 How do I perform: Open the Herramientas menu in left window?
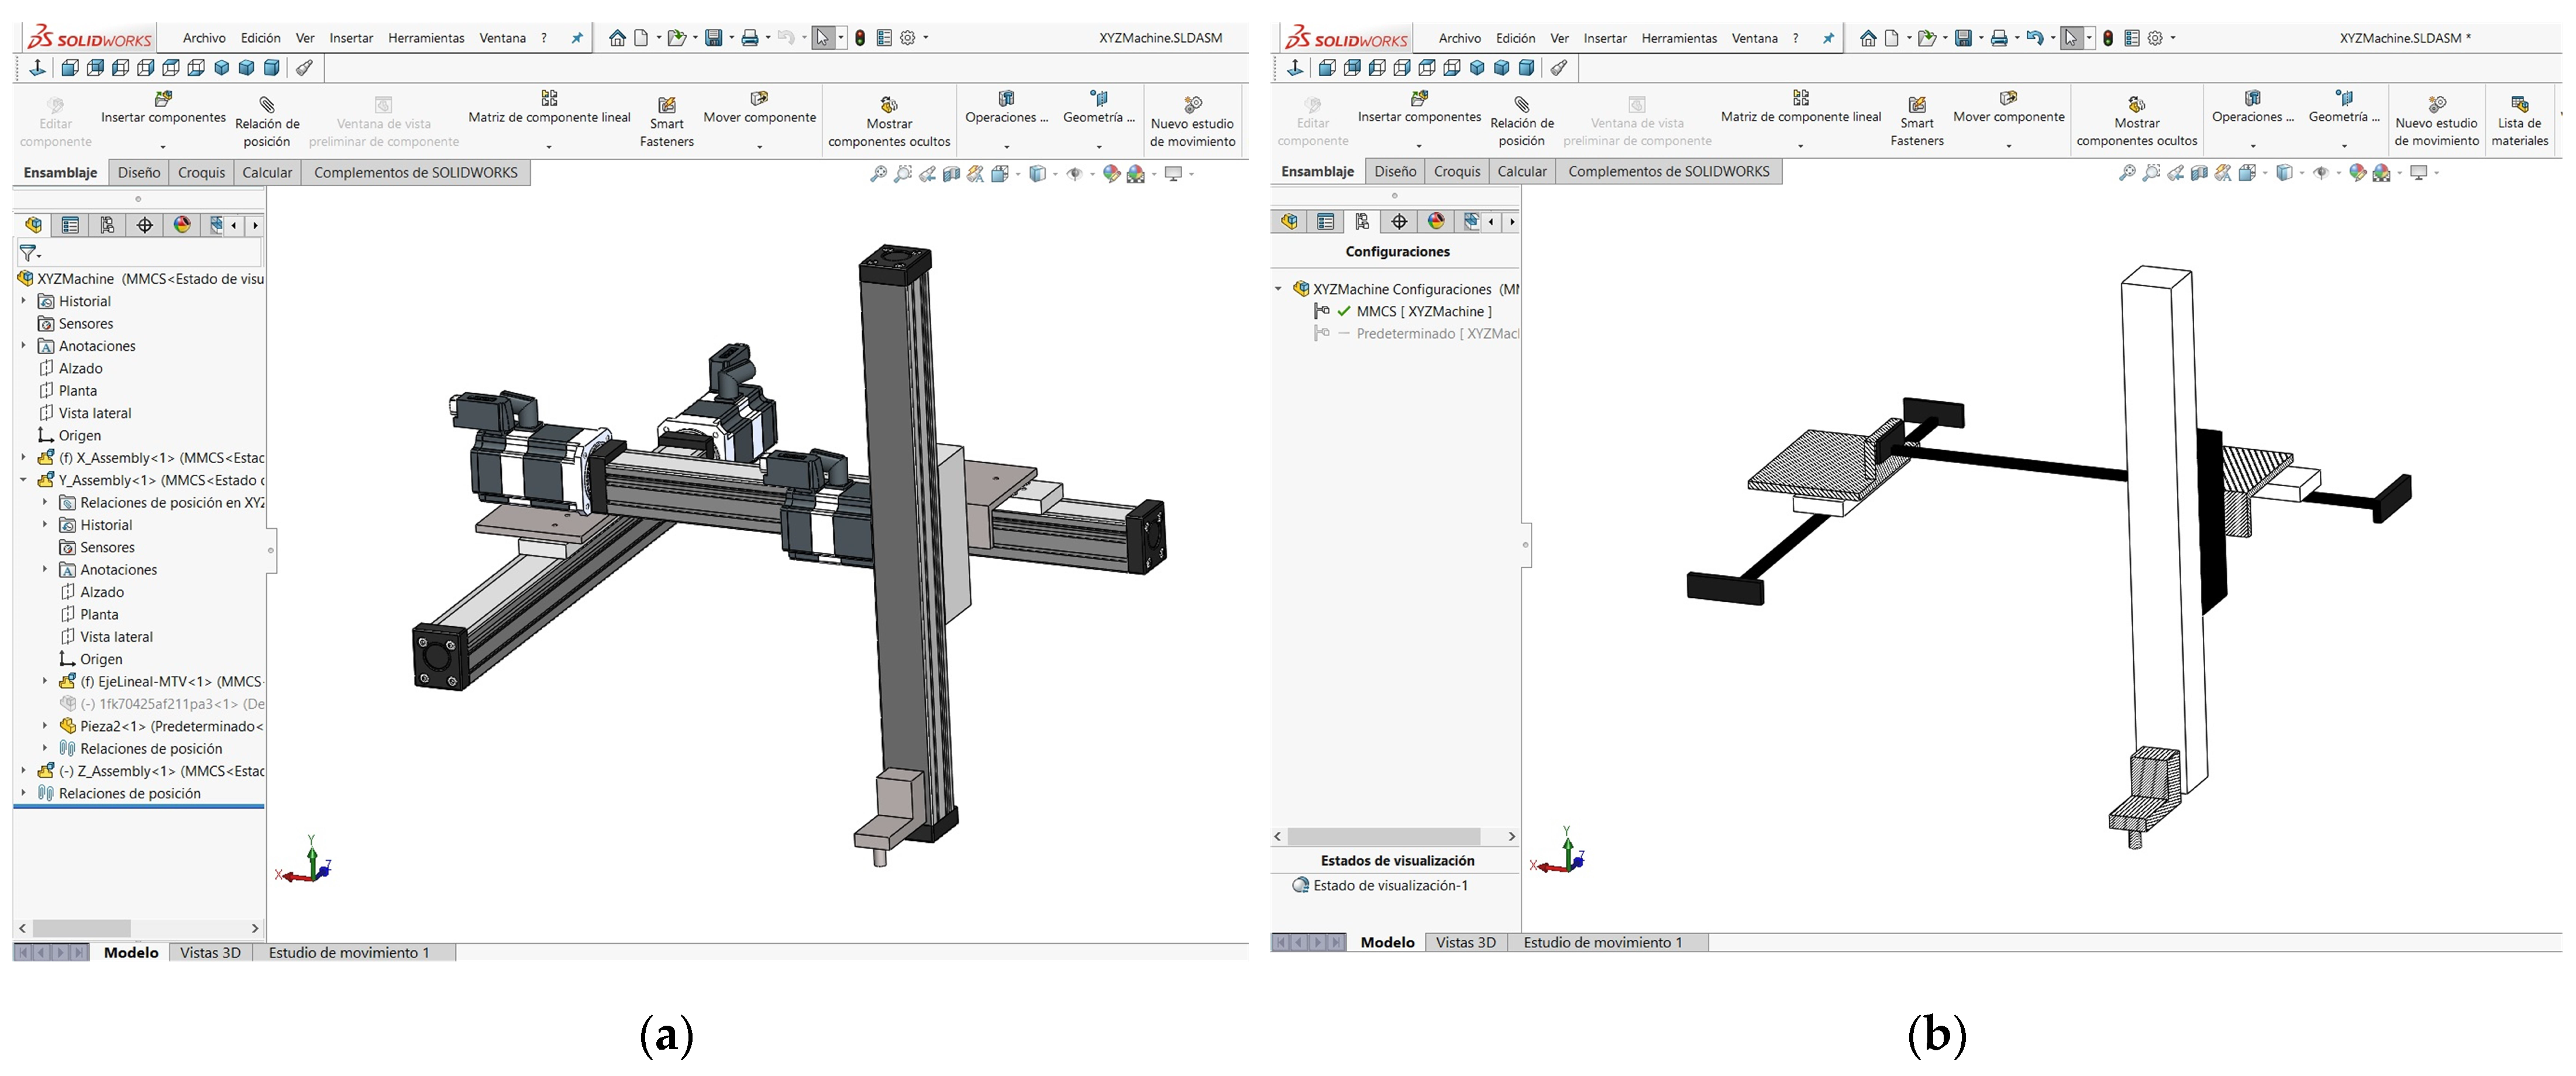[x=426, y=38]
